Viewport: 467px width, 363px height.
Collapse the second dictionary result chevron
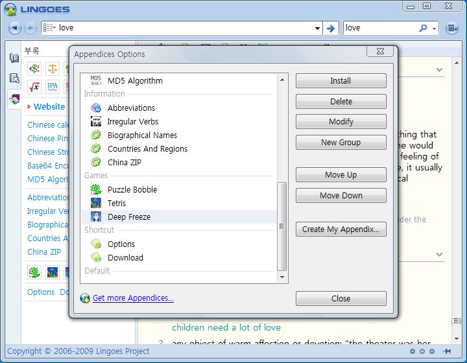click(x=439, y=255)
